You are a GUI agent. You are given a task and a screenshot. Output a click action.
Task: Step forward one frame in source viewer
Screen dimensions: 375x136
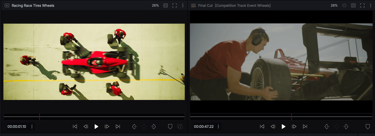coord(107,126)
